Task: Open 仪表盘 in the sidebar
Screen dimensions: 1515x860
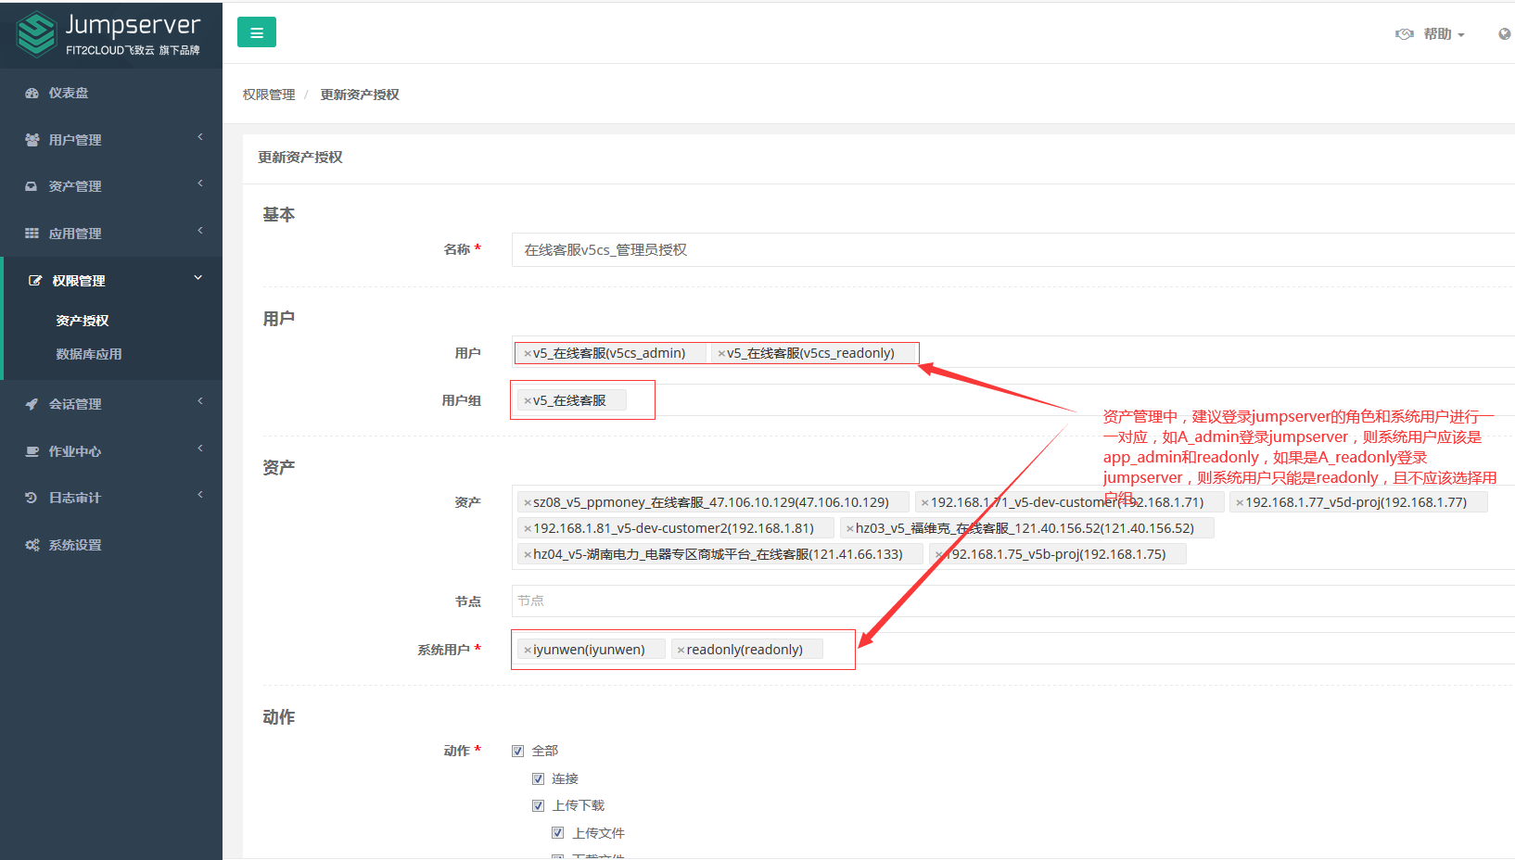Action: (69, 93)
